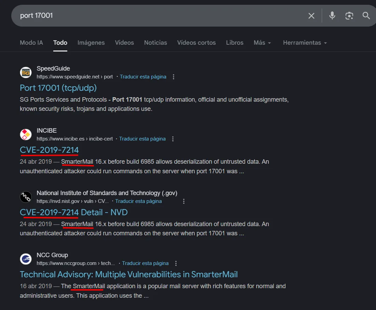376x310 pixels.
Task: Expand the Herramientas dropdown
Action: click(x=305, y=43)
